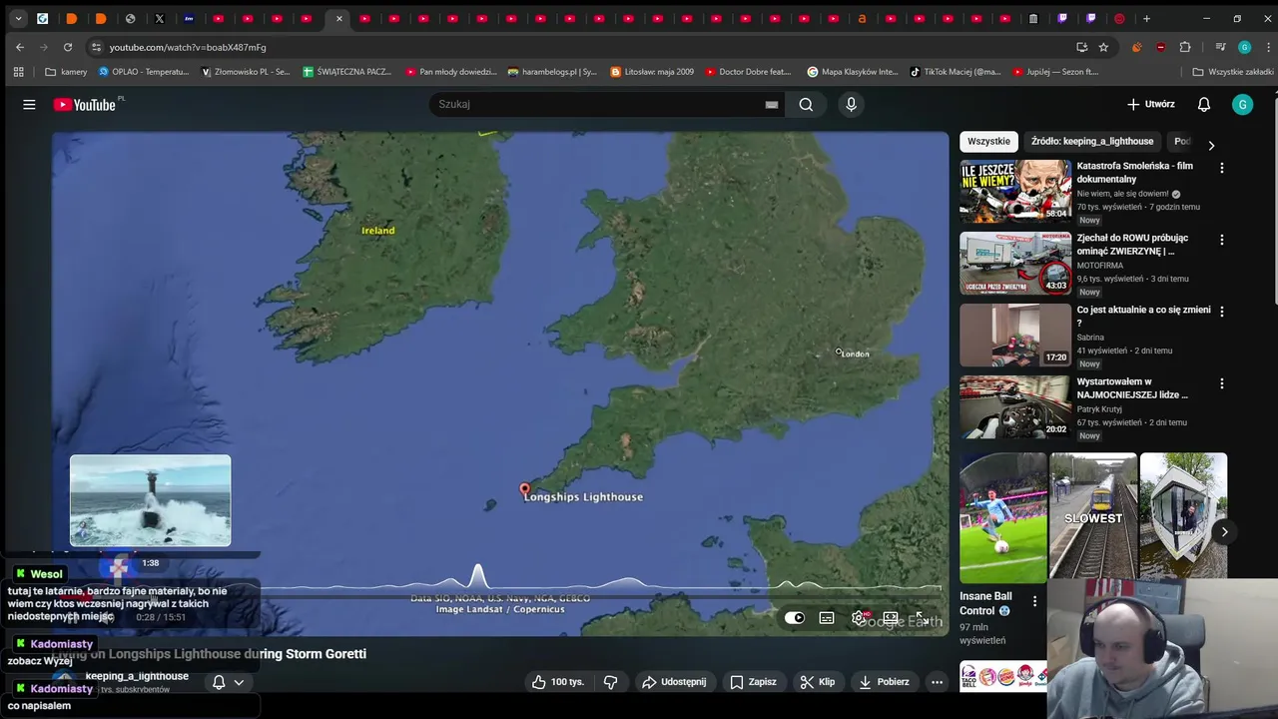Viewport: 1278px width, 719px height.
Task: Open the tab search dropdown arrow
Action: tap(18, 18)
